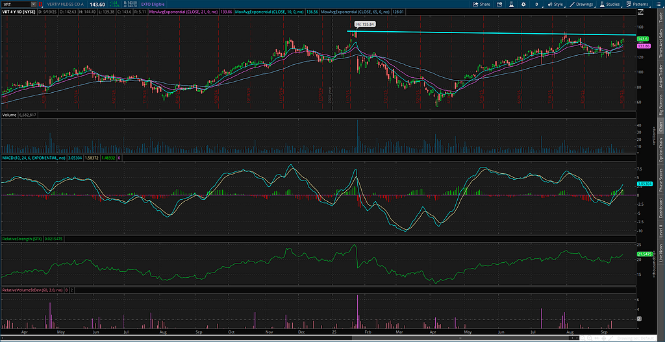Click the pan arrows icon in bottom toolbar
Screen dimensions: 665x342
pos(597,338)
